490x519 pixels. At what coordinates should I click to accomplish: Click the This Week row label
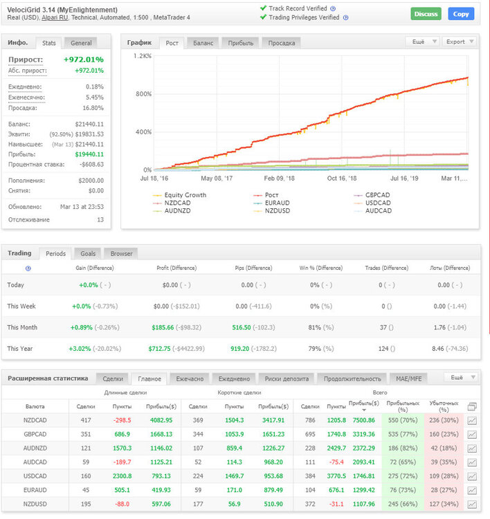[21, 306]
